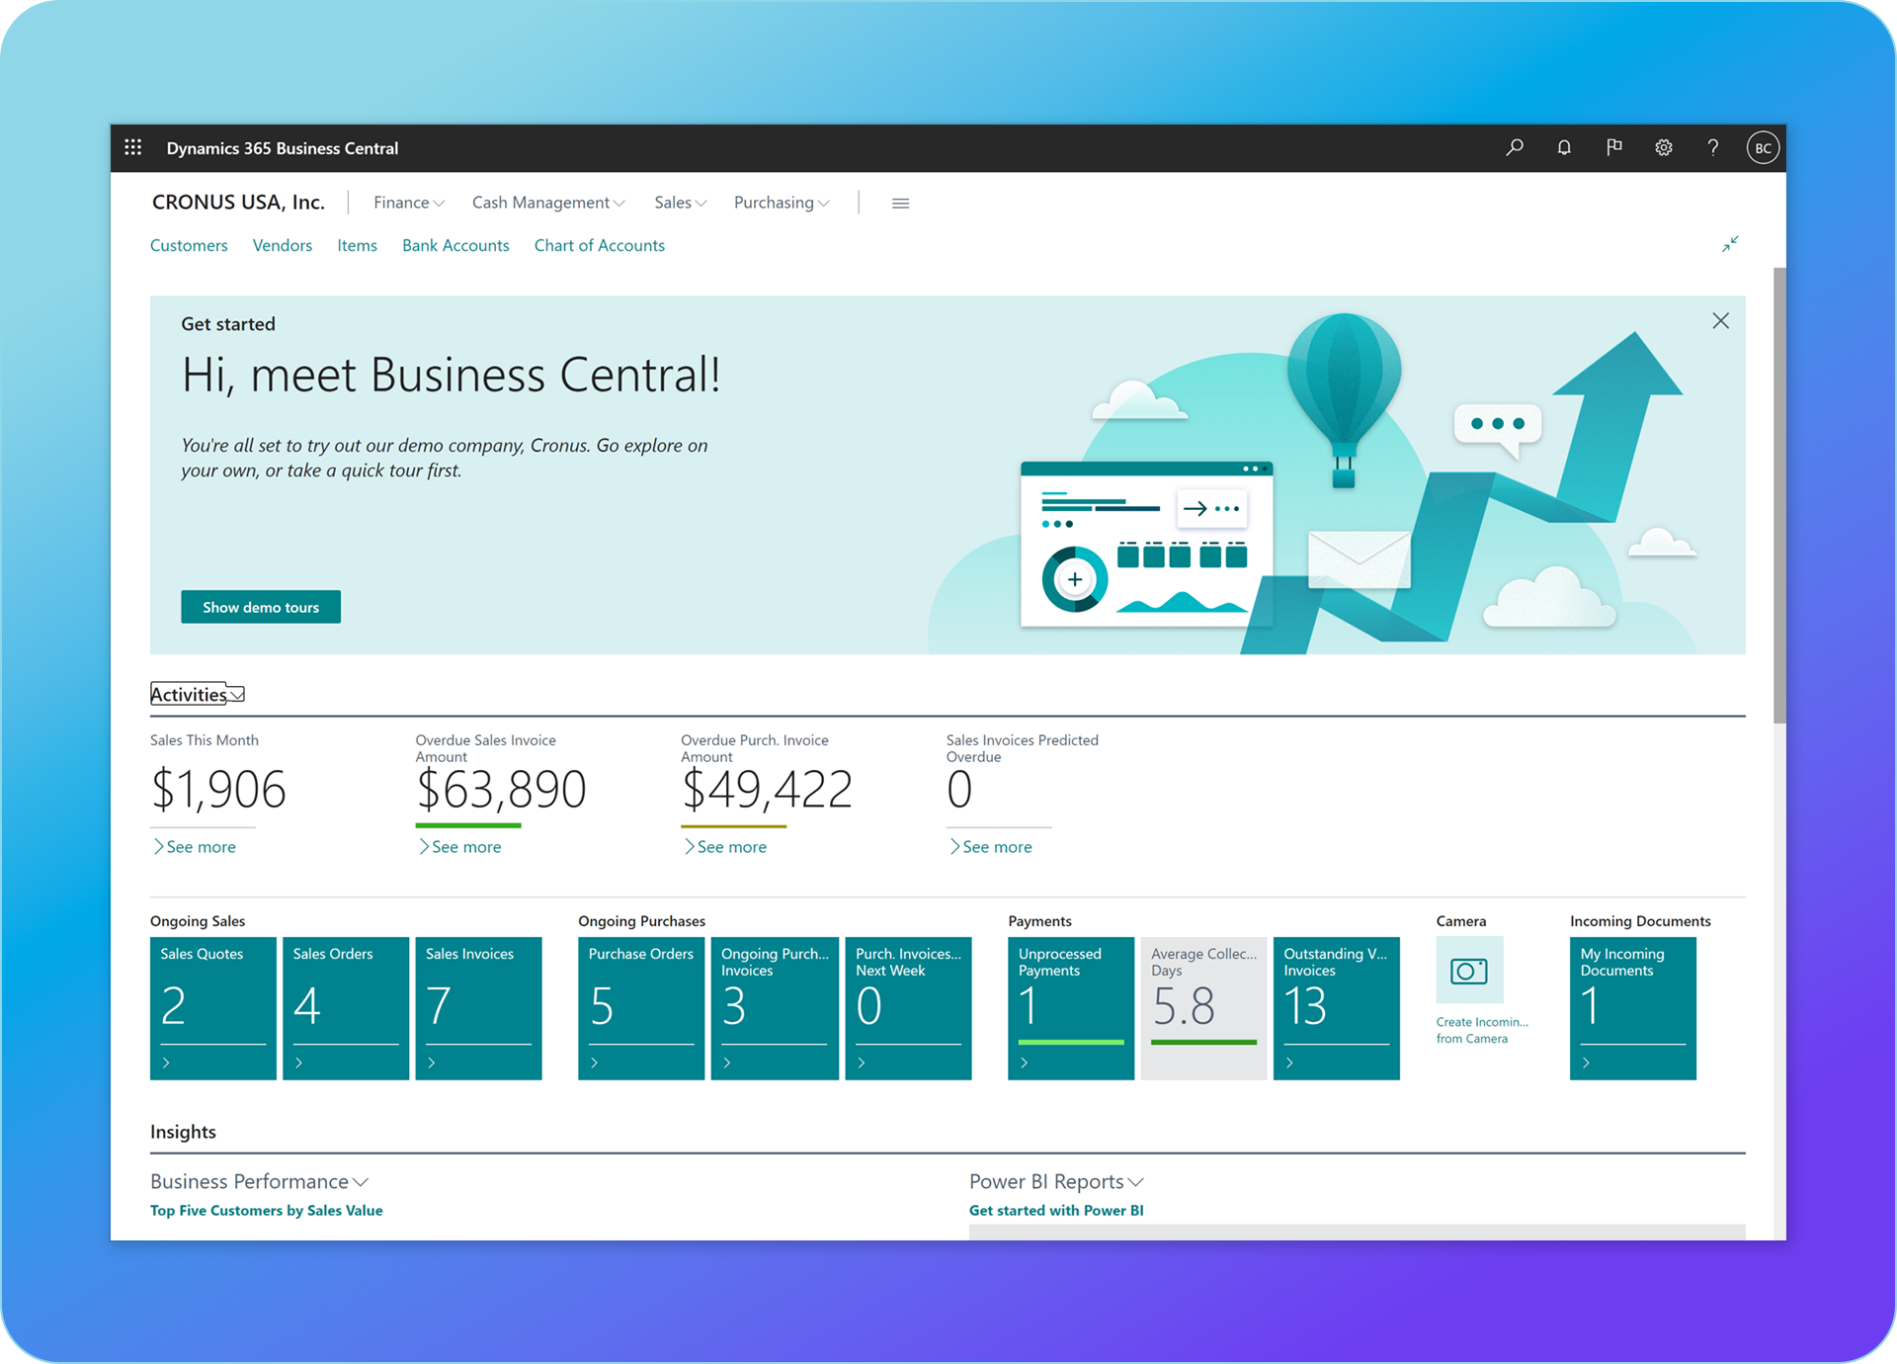
Task: Open Get started with Power BI link
Action: coord(1055,1211)
